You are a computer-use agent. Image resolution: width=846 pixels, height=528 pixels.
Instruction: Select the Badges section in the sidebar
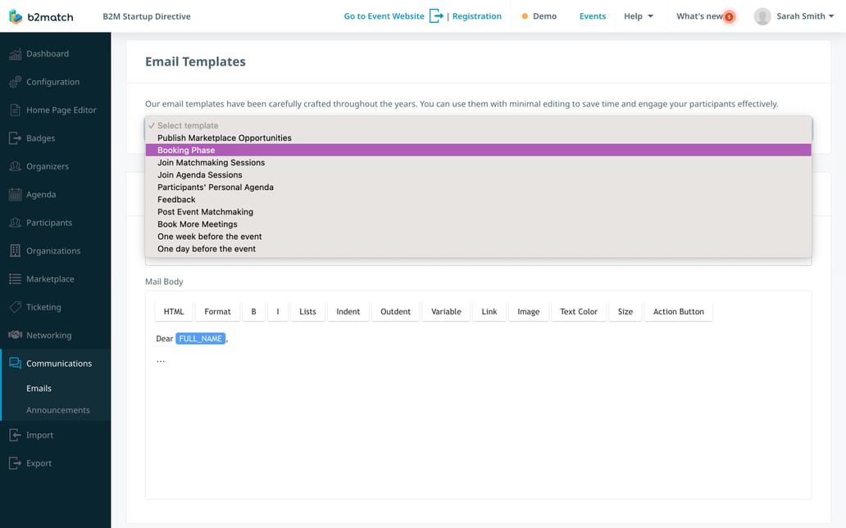[40, 138]
